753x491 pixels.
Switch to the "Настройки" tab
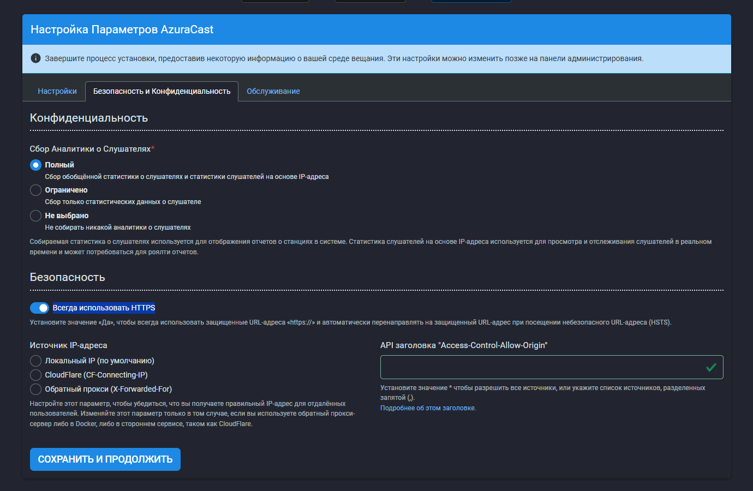pyautogui.click(x=57, y=91)
